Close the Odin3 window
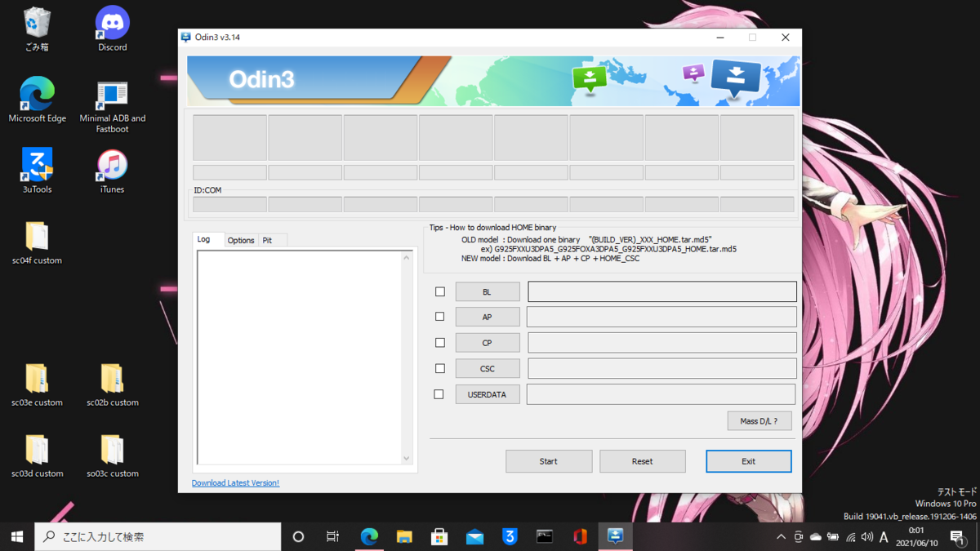Image resolution: width=980 pixels, height=551 pixels. pyautogui.click(x=786, y=38)
